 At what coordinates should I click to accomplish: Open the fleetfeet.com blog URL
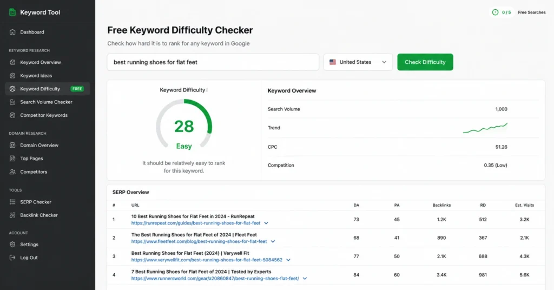point(199,242)
